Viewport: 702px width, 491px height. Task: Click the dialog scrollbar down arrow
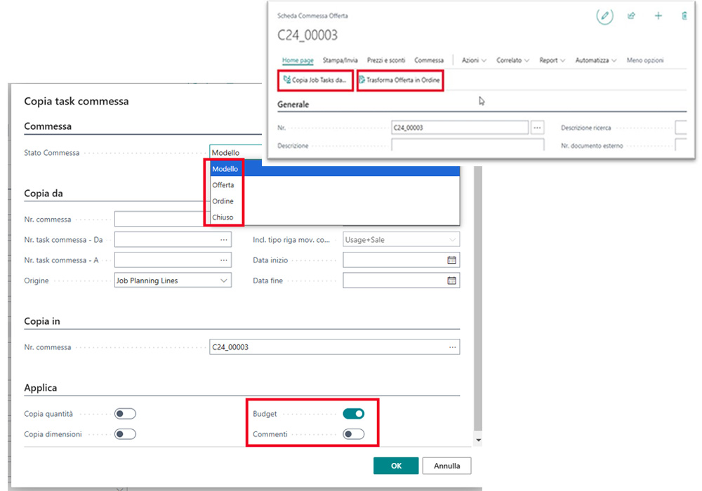pos(478,440)
